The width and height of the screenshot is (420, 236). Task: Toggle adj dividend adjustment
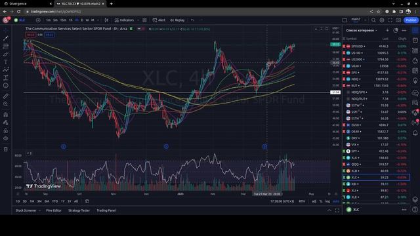[x=314, y=201]
